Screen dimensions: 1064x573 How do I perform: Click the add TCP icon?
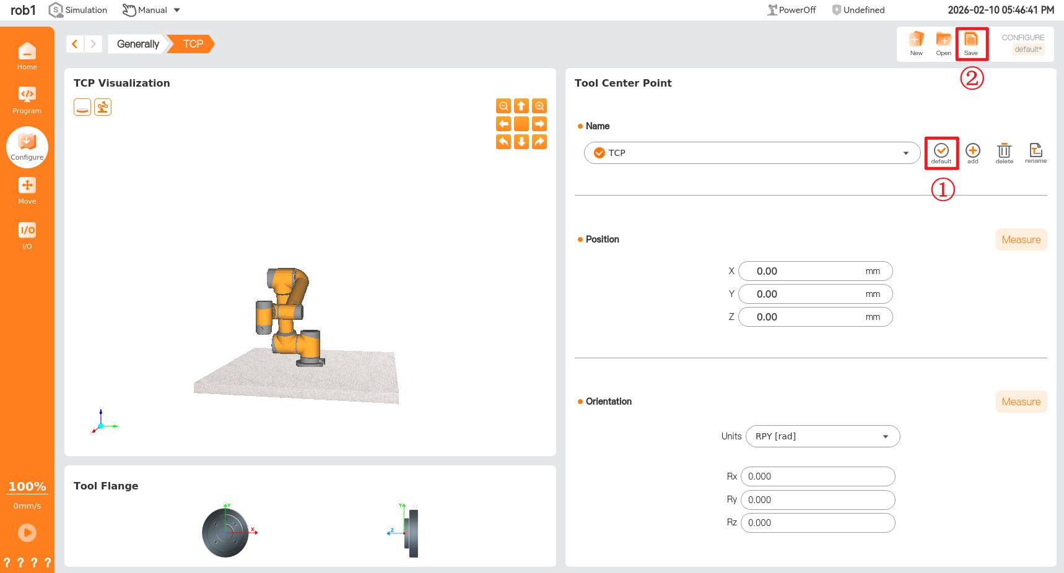click(972, 152)
